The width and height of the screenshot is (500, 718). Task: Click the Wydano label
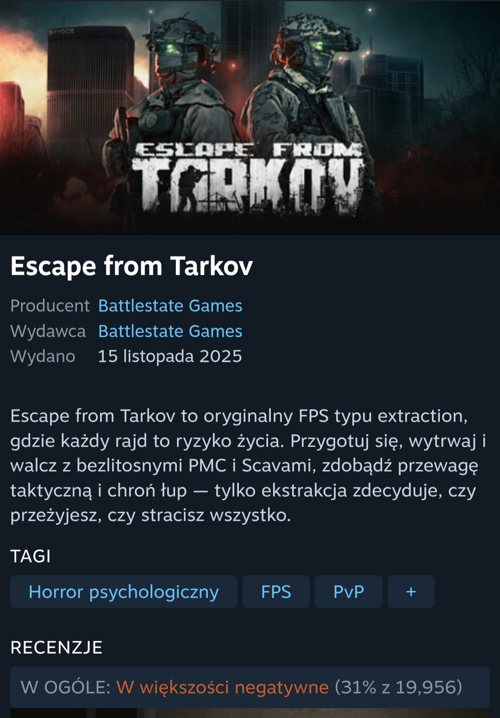coord(43,356)
